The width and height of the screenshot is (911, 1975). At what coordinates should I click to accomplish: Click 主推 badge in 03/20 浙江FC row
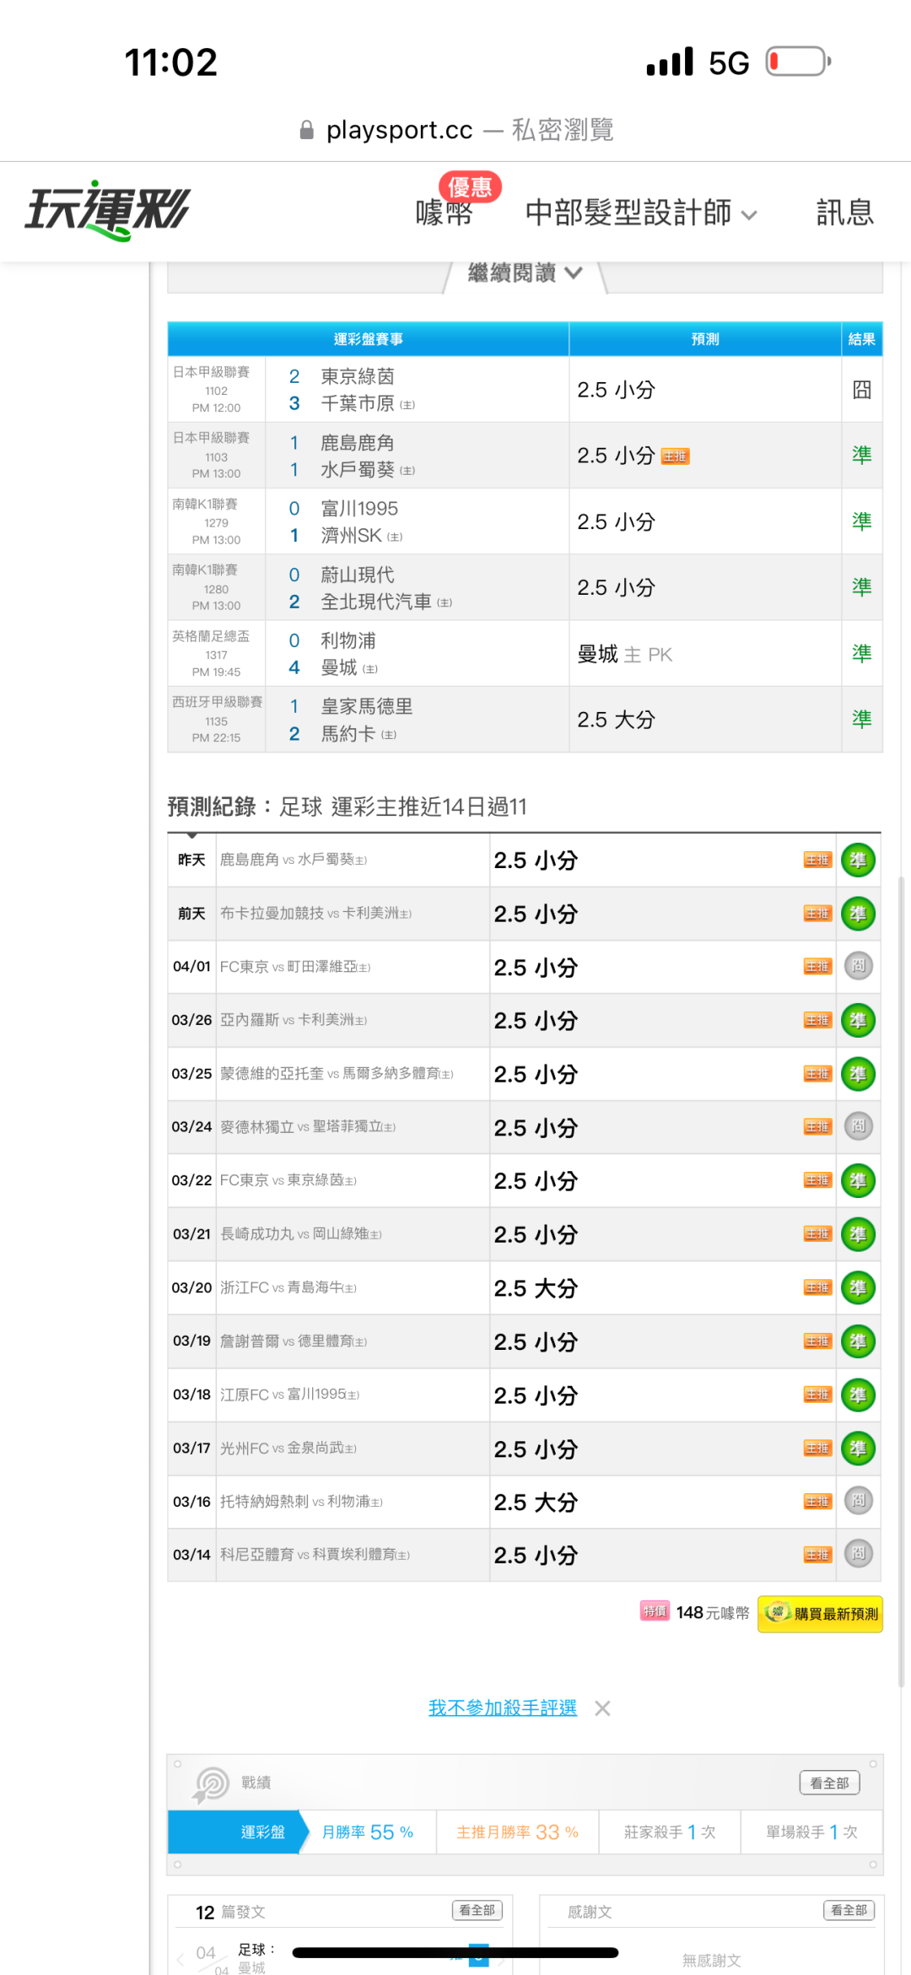click(x=817, y=1287)
